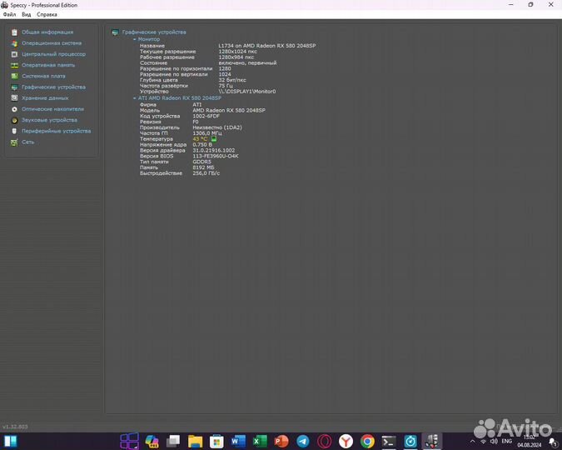
Task: Click the green temperature indicator icon
Action: coord(214,138)
